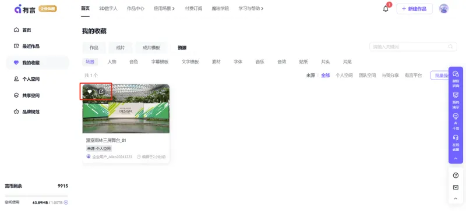Filter source by 个人空间

point(344,76)
